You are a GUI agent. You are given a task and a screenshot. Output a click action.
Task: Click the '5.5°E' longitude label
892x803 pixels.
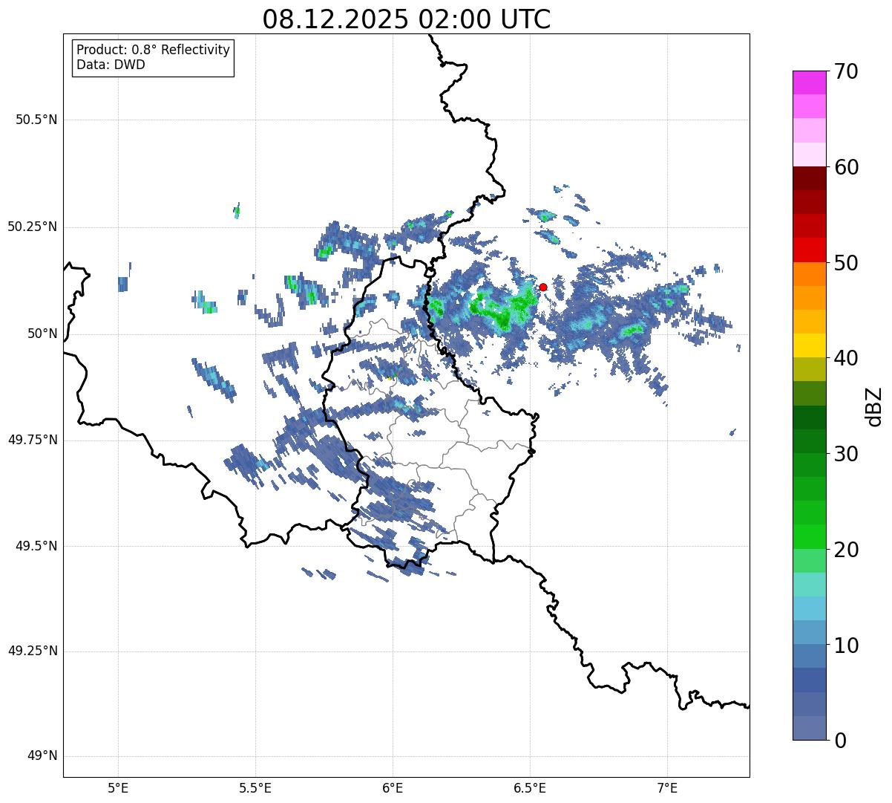(x=255, y=789)
